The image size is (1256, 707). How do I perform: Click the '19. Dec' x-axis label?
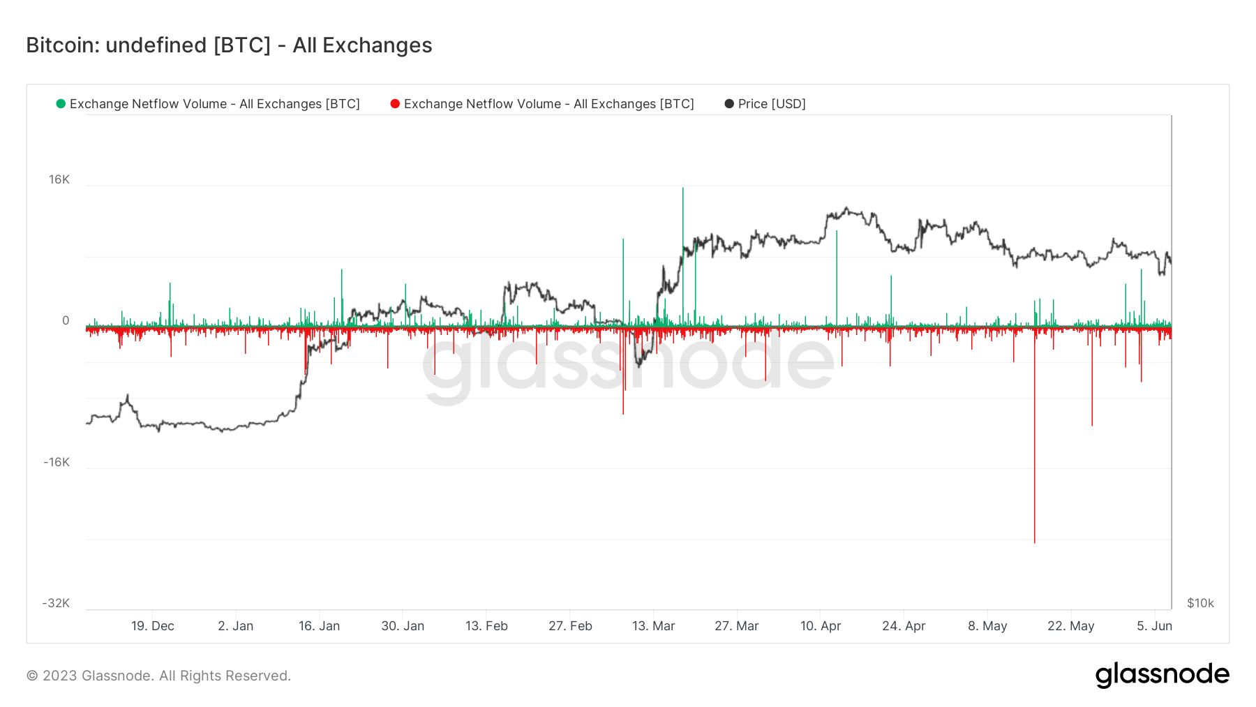point(153,626)
